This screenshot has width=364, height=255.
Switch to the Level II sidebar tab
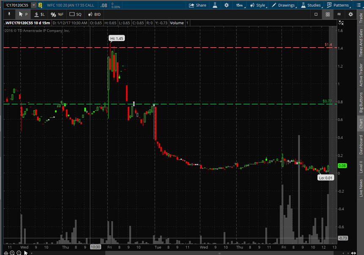[361, 166]
